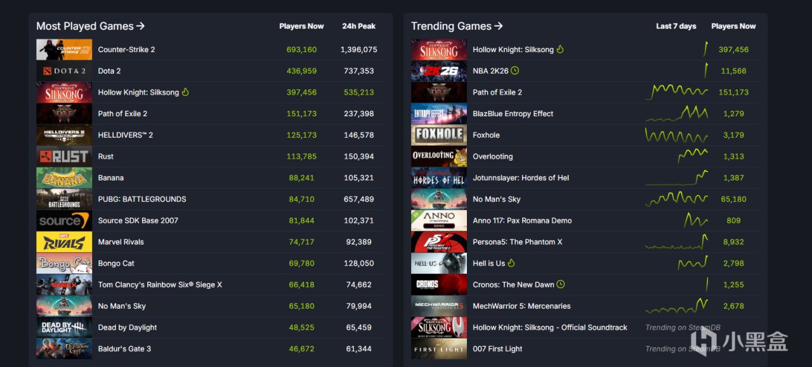
Task: Click the Players Now header in Most Played
Action: click(301, 26)
